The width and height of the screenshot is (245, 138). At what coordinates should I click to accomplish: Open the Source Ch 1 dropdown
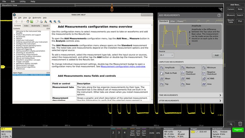tap(167, 55)
